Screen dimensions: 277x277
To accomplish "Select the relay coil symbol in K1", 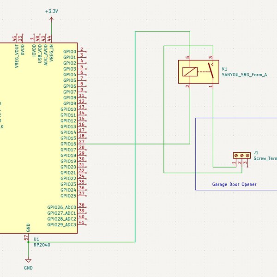I will coord(190,72).
